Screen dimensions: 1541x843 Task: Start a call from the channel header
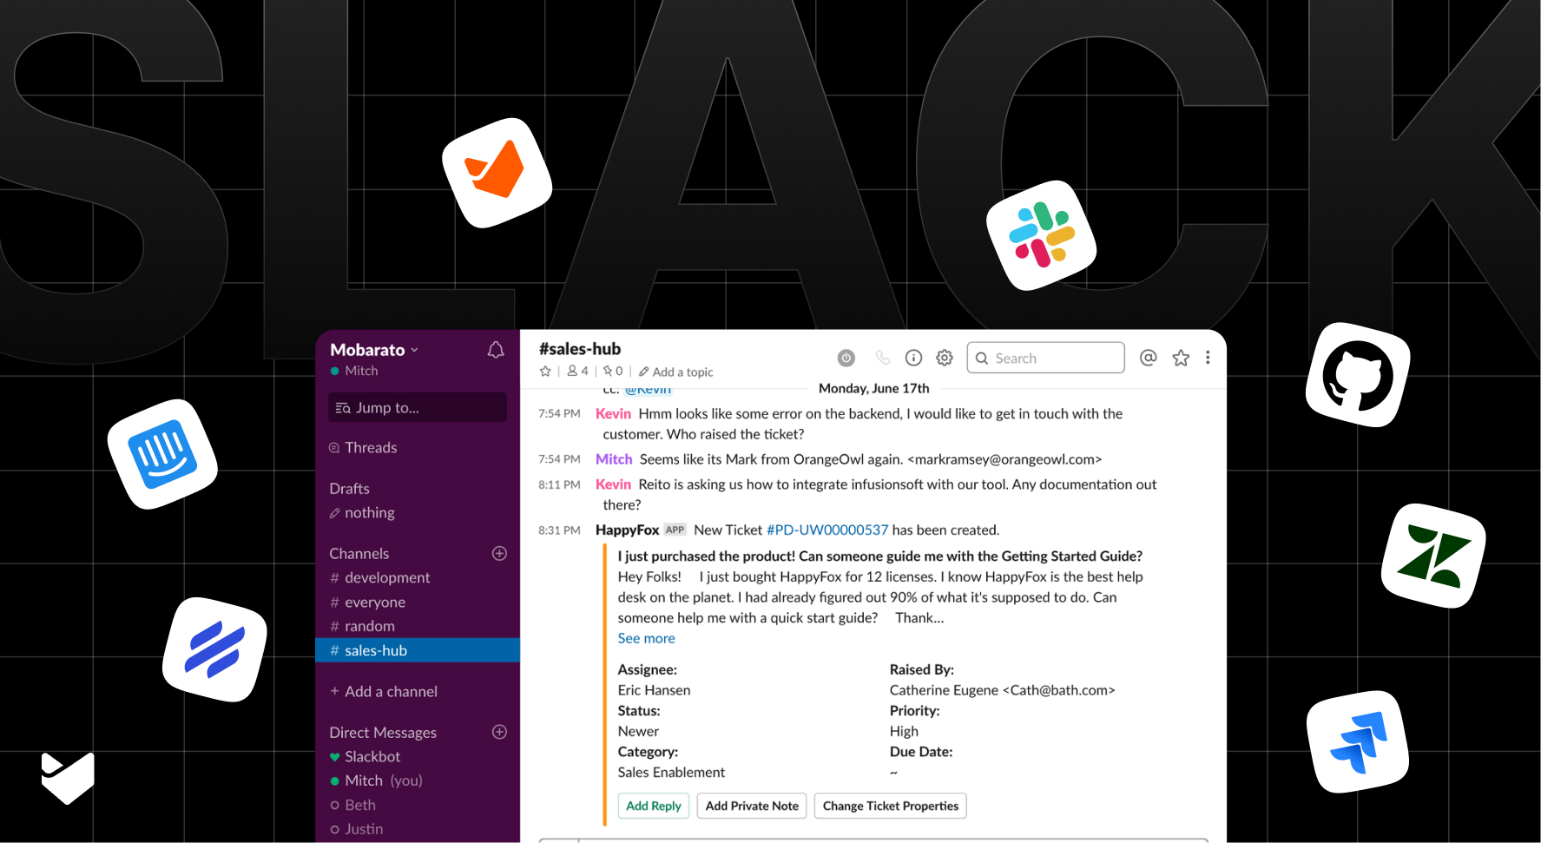click(x=882, y=357)
